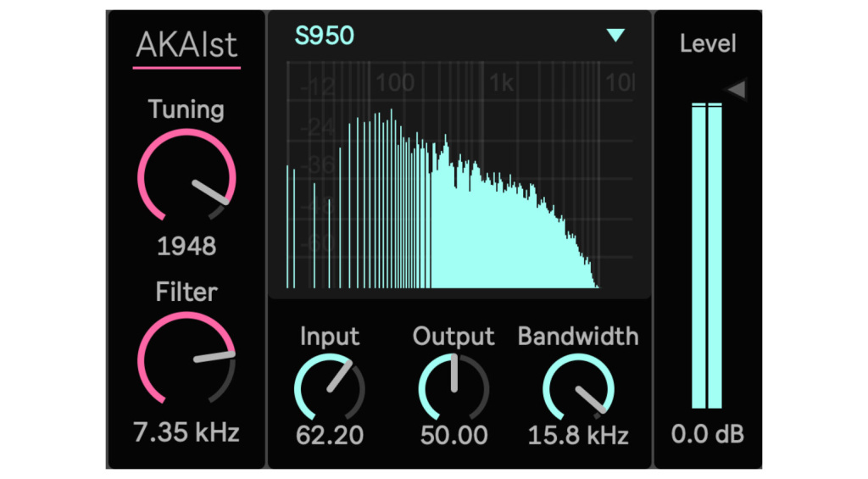
Task: Click the Filter value 7.35 kHz
Action: click(x=186, y=432)
